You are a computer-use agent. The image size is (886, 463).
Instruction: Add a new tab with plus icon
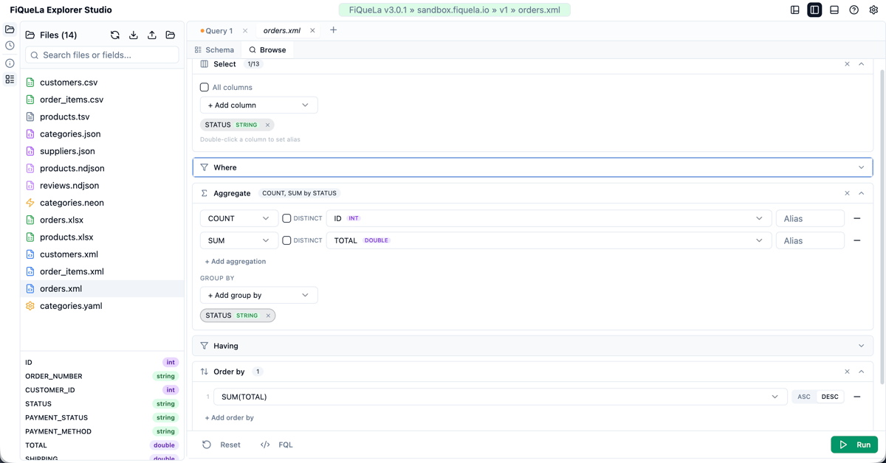pos(333,30)
